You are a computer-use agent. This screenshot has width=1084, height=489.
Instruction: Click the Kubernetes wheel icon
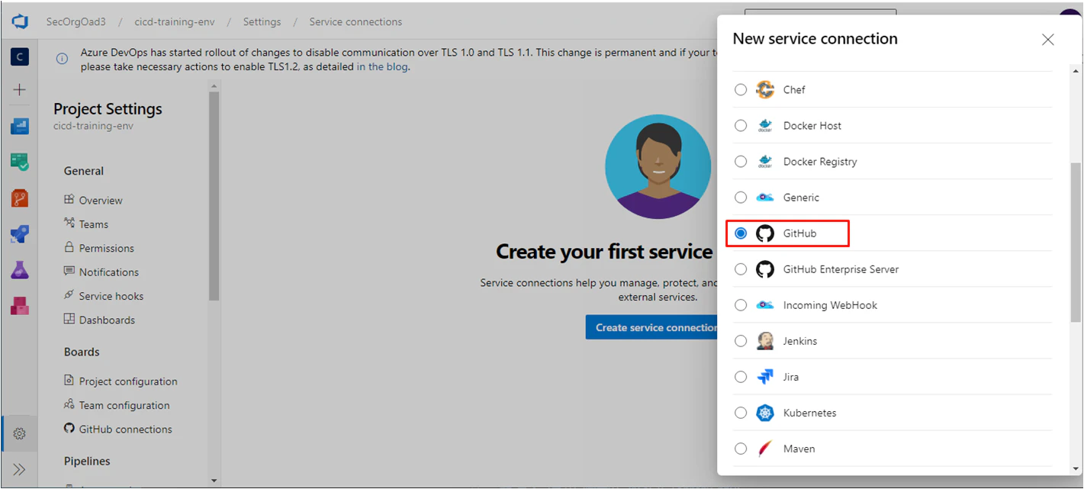click(765, 413)
